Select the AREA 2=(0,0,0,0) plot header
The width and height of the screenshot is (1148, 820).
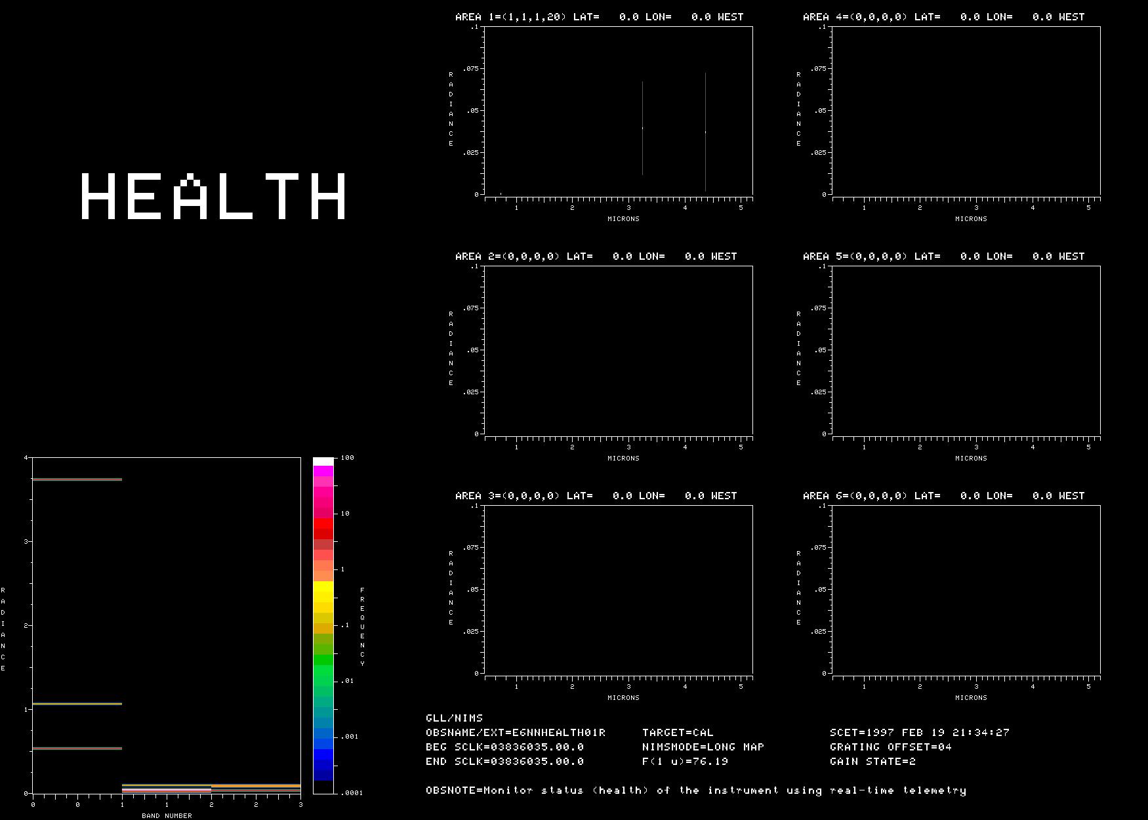tap(596, 256)
